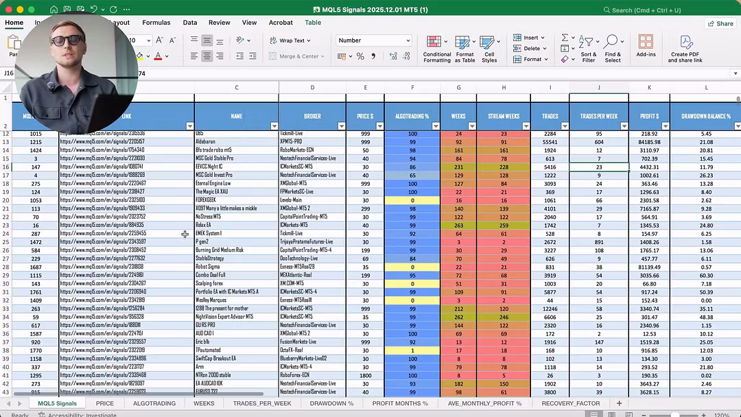Image resolution: width=741 pixels, height=417 pixels.
Task: Click Create PDF and share link
Action: [x=686, y=48]
